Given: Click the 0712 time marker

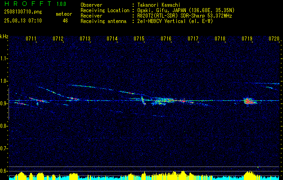Looking at the screenshot, I should (58, 38).
